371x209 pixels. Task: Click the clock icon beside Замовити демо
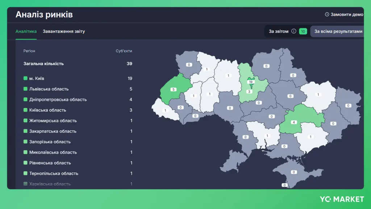click(x=327, y=14)
